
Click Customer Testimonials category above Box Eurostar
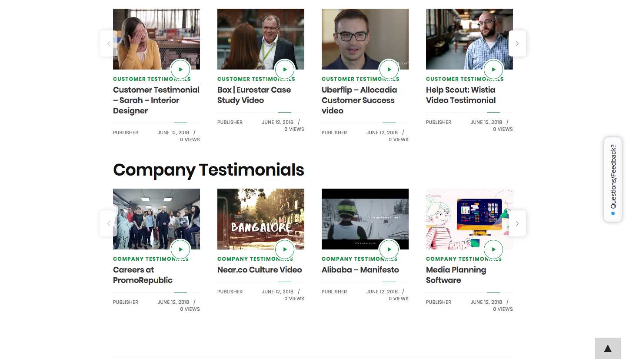point(256,79)
